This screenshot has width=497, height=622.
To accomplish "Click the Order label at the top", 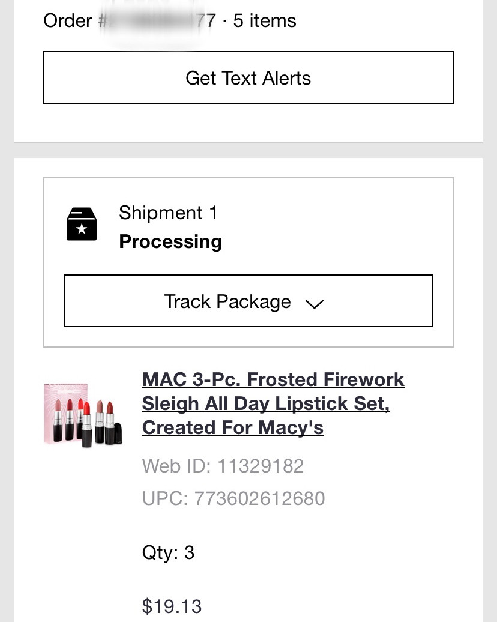I will [x=68, y=20].
